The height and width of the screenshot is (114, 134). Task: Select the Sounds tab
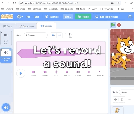pos(46,26)
